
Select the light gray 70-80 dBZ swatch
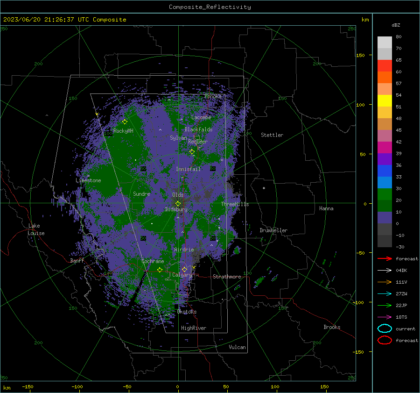pyautogui.click(x=385, y=43)
